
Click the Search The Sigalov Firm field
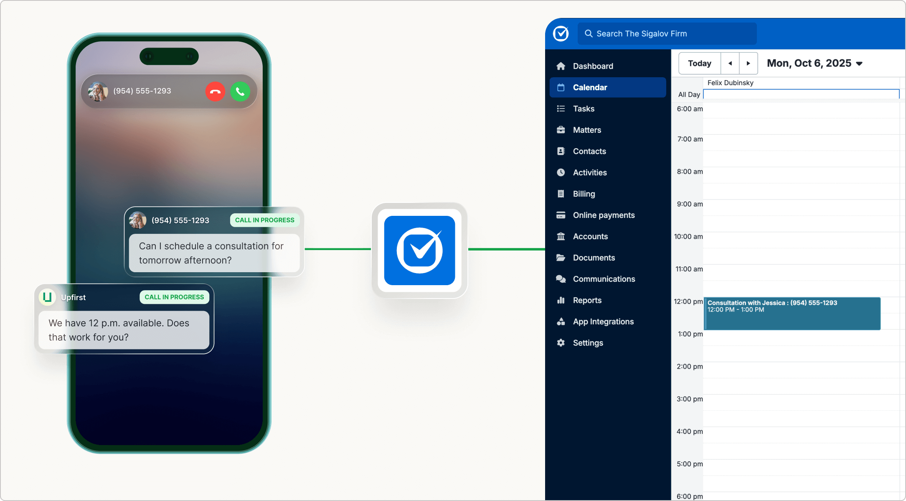tap(667, 34)
